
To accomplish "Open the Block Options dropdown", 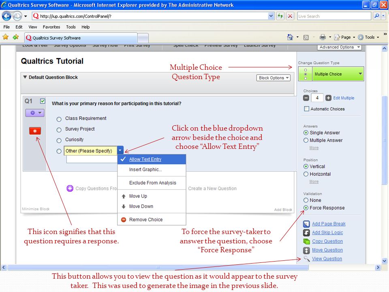I will click(x=273, y=78).
